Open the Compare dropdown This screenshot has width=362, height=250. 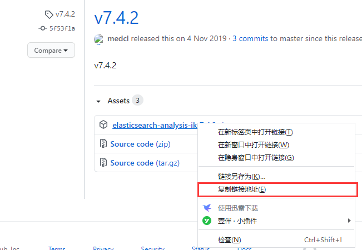(x=51, y=50)
